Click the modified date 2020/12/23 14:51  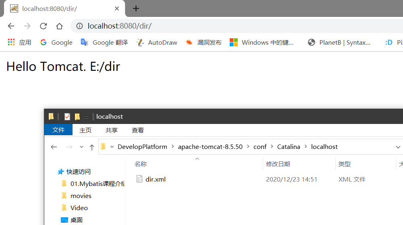291,180
